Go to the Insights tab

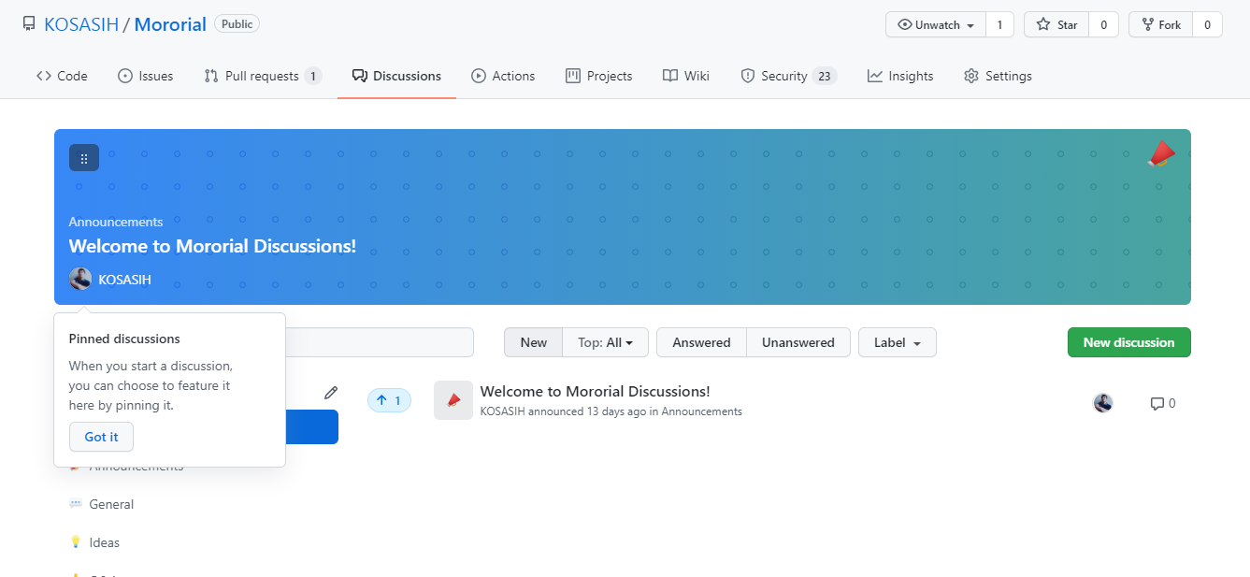(900, 76)
